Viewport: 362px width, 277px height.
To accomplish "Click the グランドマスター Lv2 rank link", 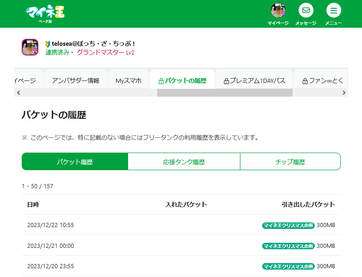I will coord(105,53).
